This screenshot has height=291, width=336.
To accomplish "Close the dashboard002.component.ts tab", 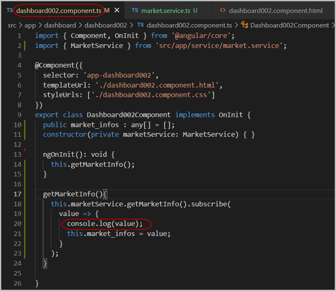I will [x=117, y=10].
